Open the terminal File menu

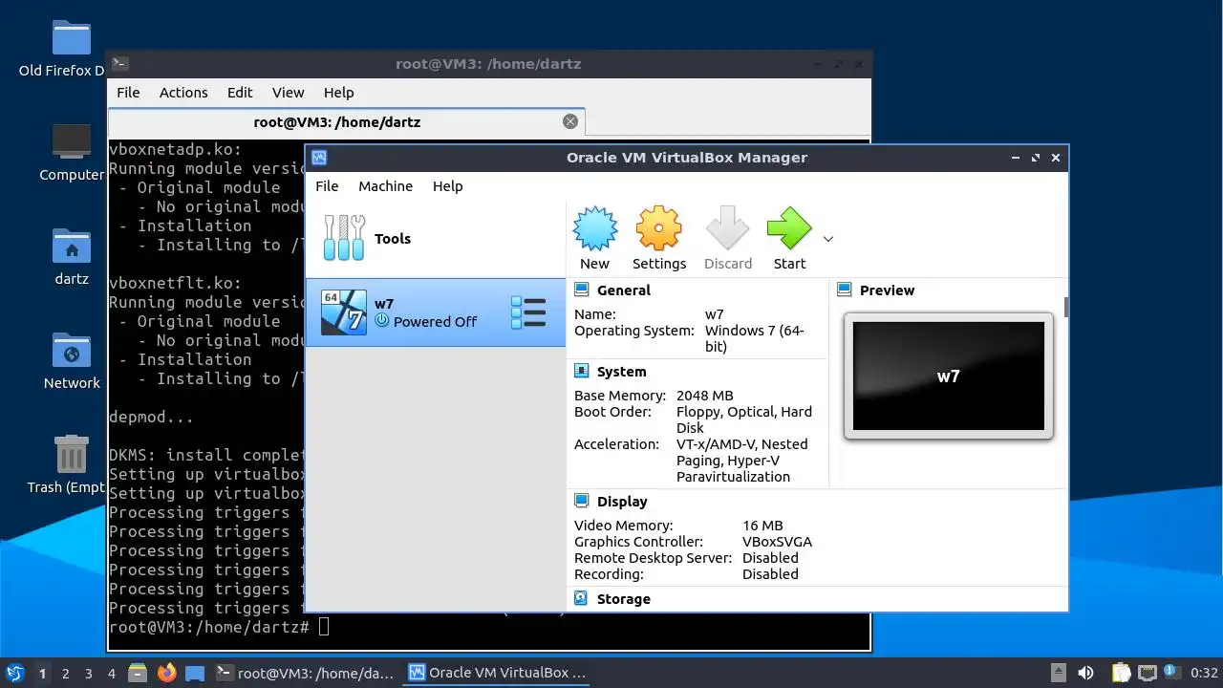pos(128,93)
